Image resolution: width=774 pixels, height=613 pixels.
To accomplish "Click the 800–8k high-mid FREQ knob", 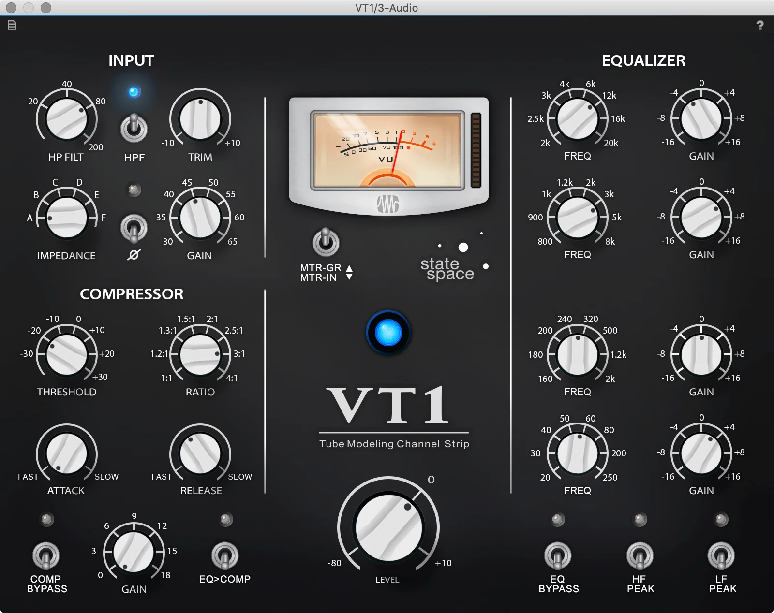I will (578, 218).
